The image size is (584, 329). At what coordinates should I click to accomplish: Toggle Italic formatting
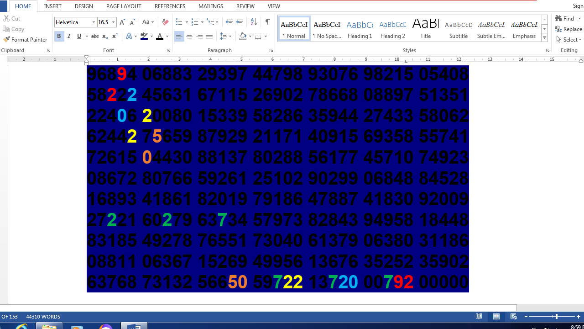[x=69, y=36]
